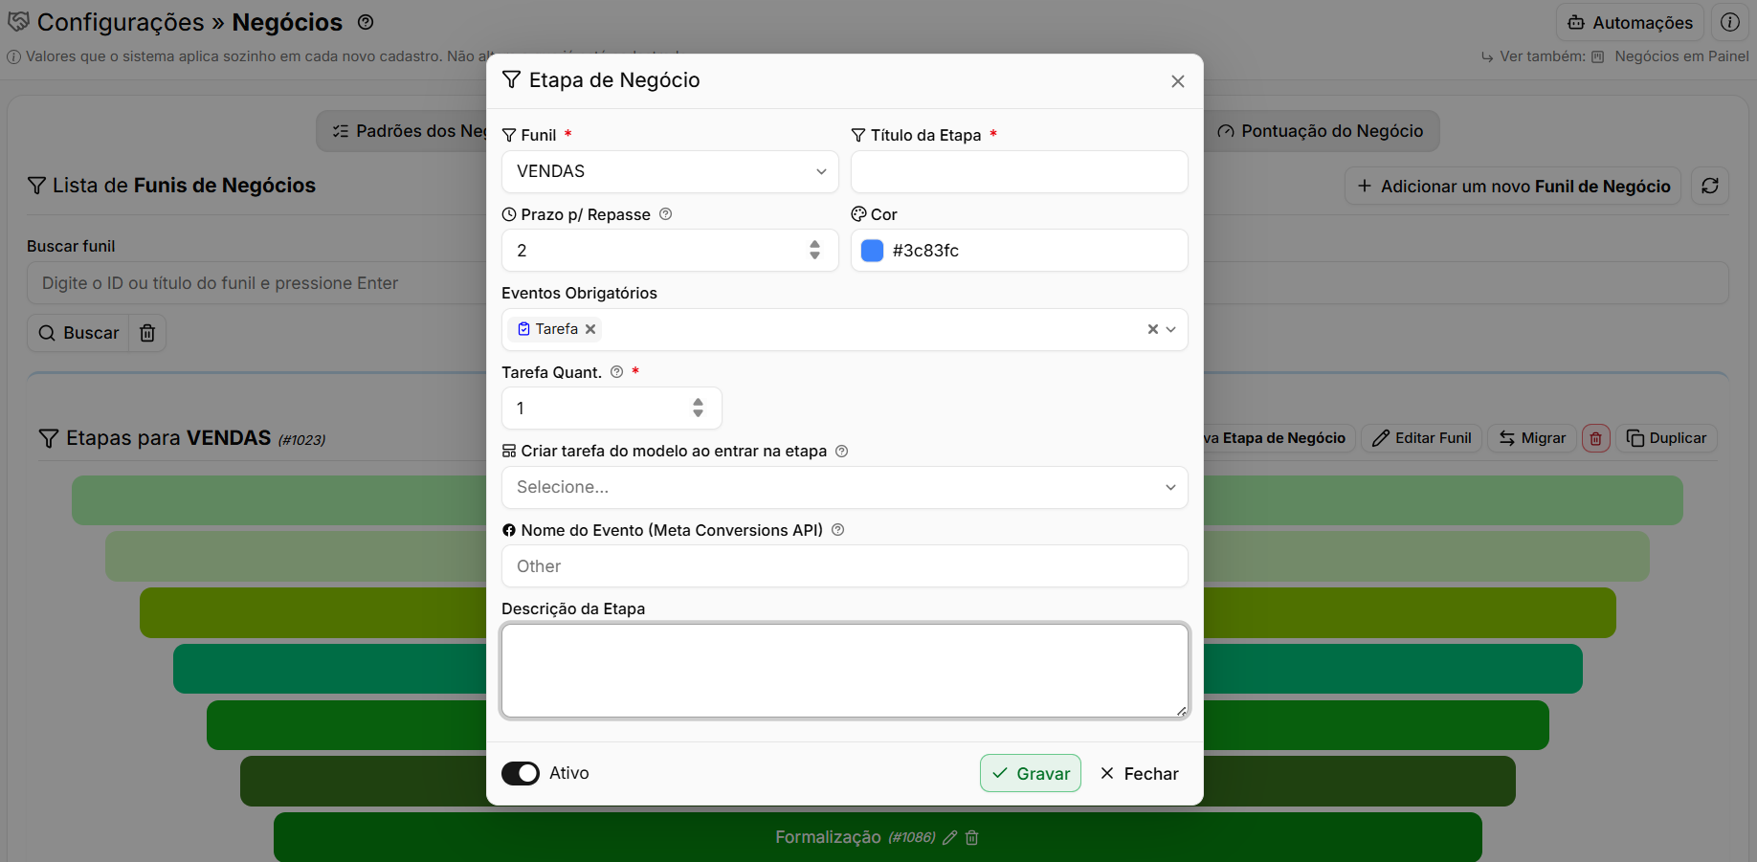1757x862 pixels.
Task: Click in the Descrição da Etapa textarea
Action: tap(845, 670)
